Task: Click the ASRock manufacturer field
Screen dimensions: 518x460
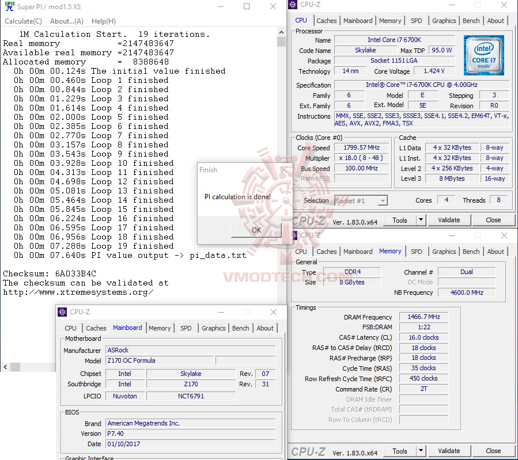Action: tap(190, 350)
